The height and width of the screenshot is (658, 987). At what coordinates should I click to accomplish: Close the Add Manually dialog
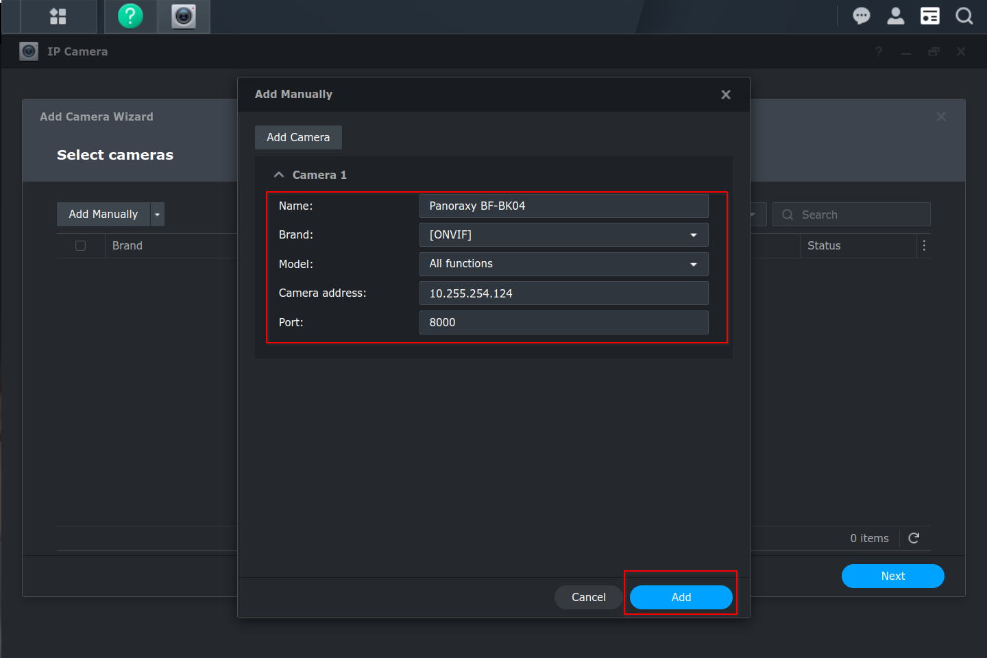[x=726, y=95]
